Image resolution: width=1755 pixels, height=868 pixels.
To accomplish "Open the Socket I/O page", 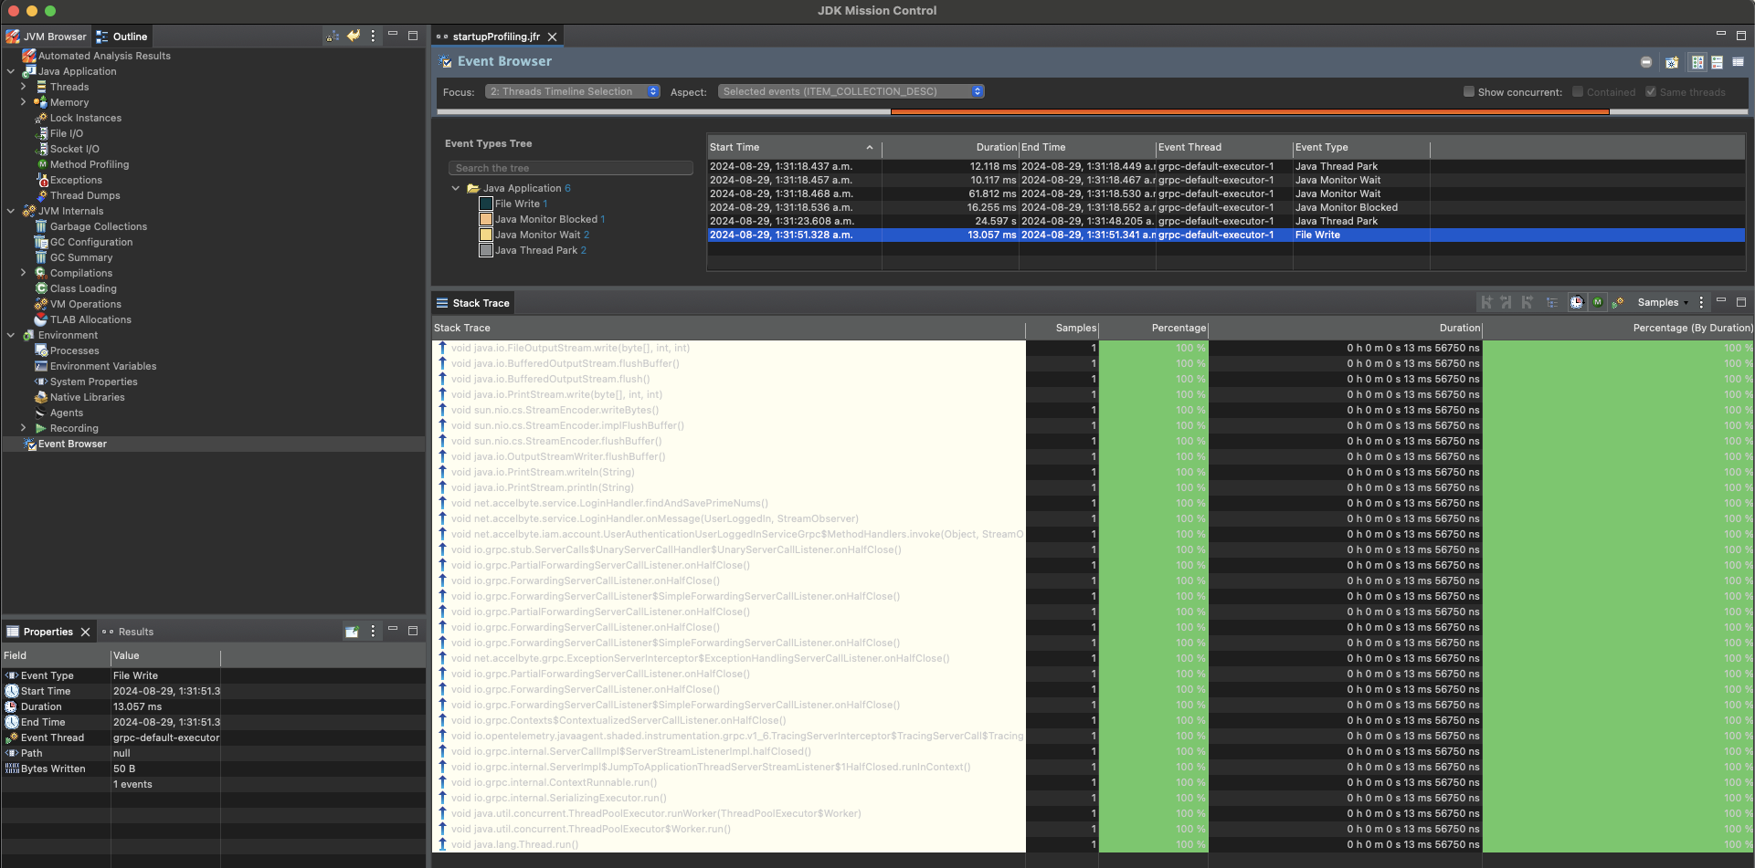I will [x=74, y=149].
